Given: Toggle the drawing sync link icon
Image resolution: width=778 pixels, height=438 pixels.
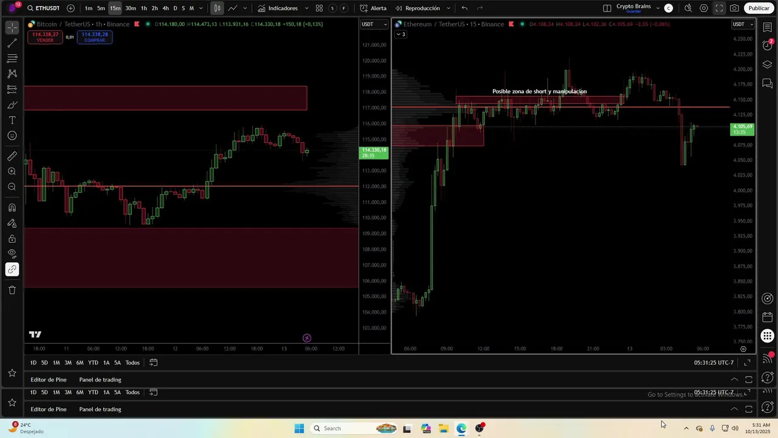Looking at the screenshot, I should pyautogui.click(x=12, y=269).
